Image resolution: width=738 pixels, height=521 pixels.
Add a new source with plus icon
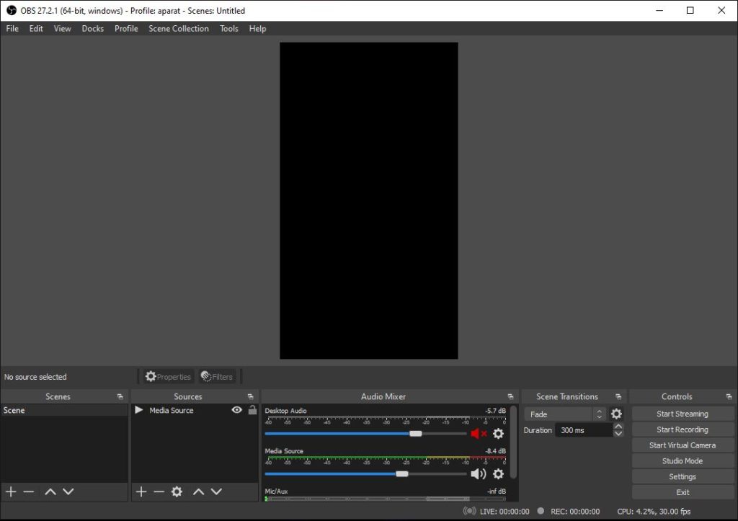(x=141, y=491)
